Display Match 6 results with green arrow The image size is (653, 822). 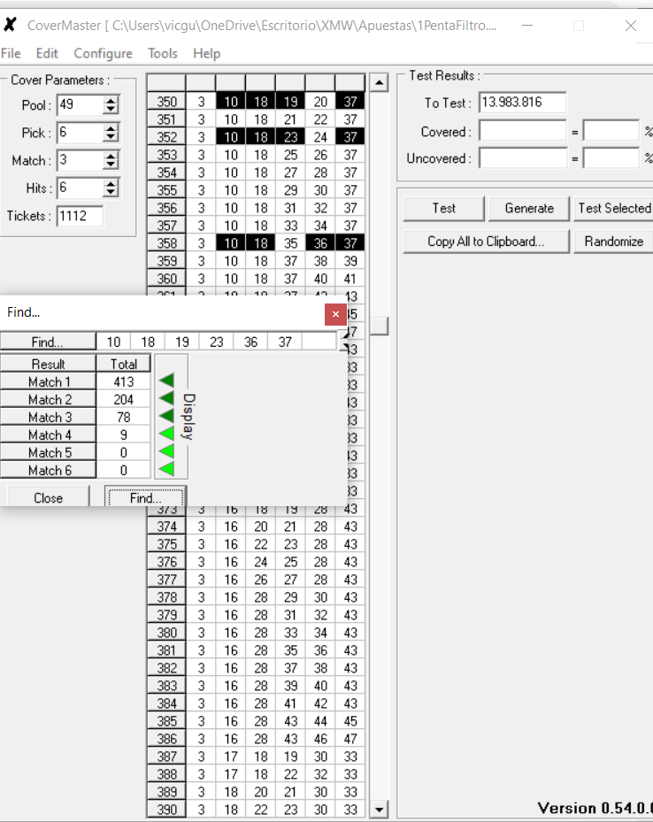pos(166,469)
